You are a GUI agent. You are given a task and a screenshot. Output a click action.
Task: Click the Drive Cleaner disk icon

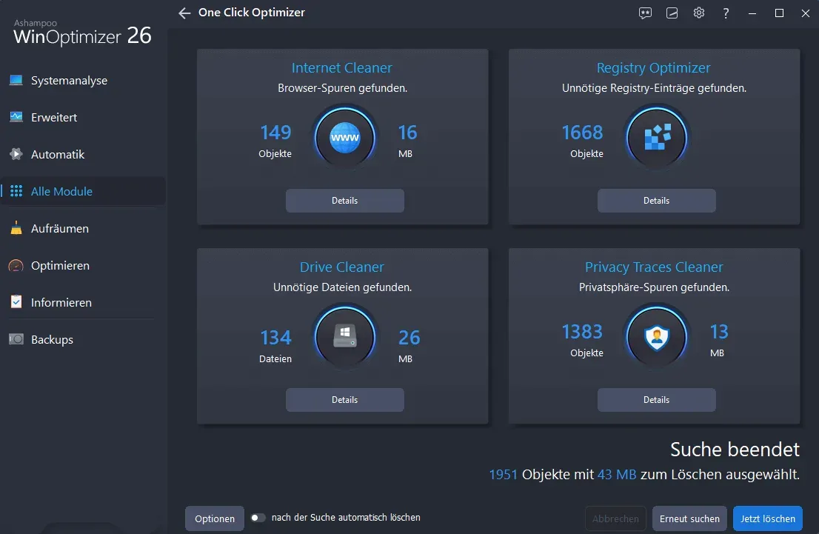(345, 336)
